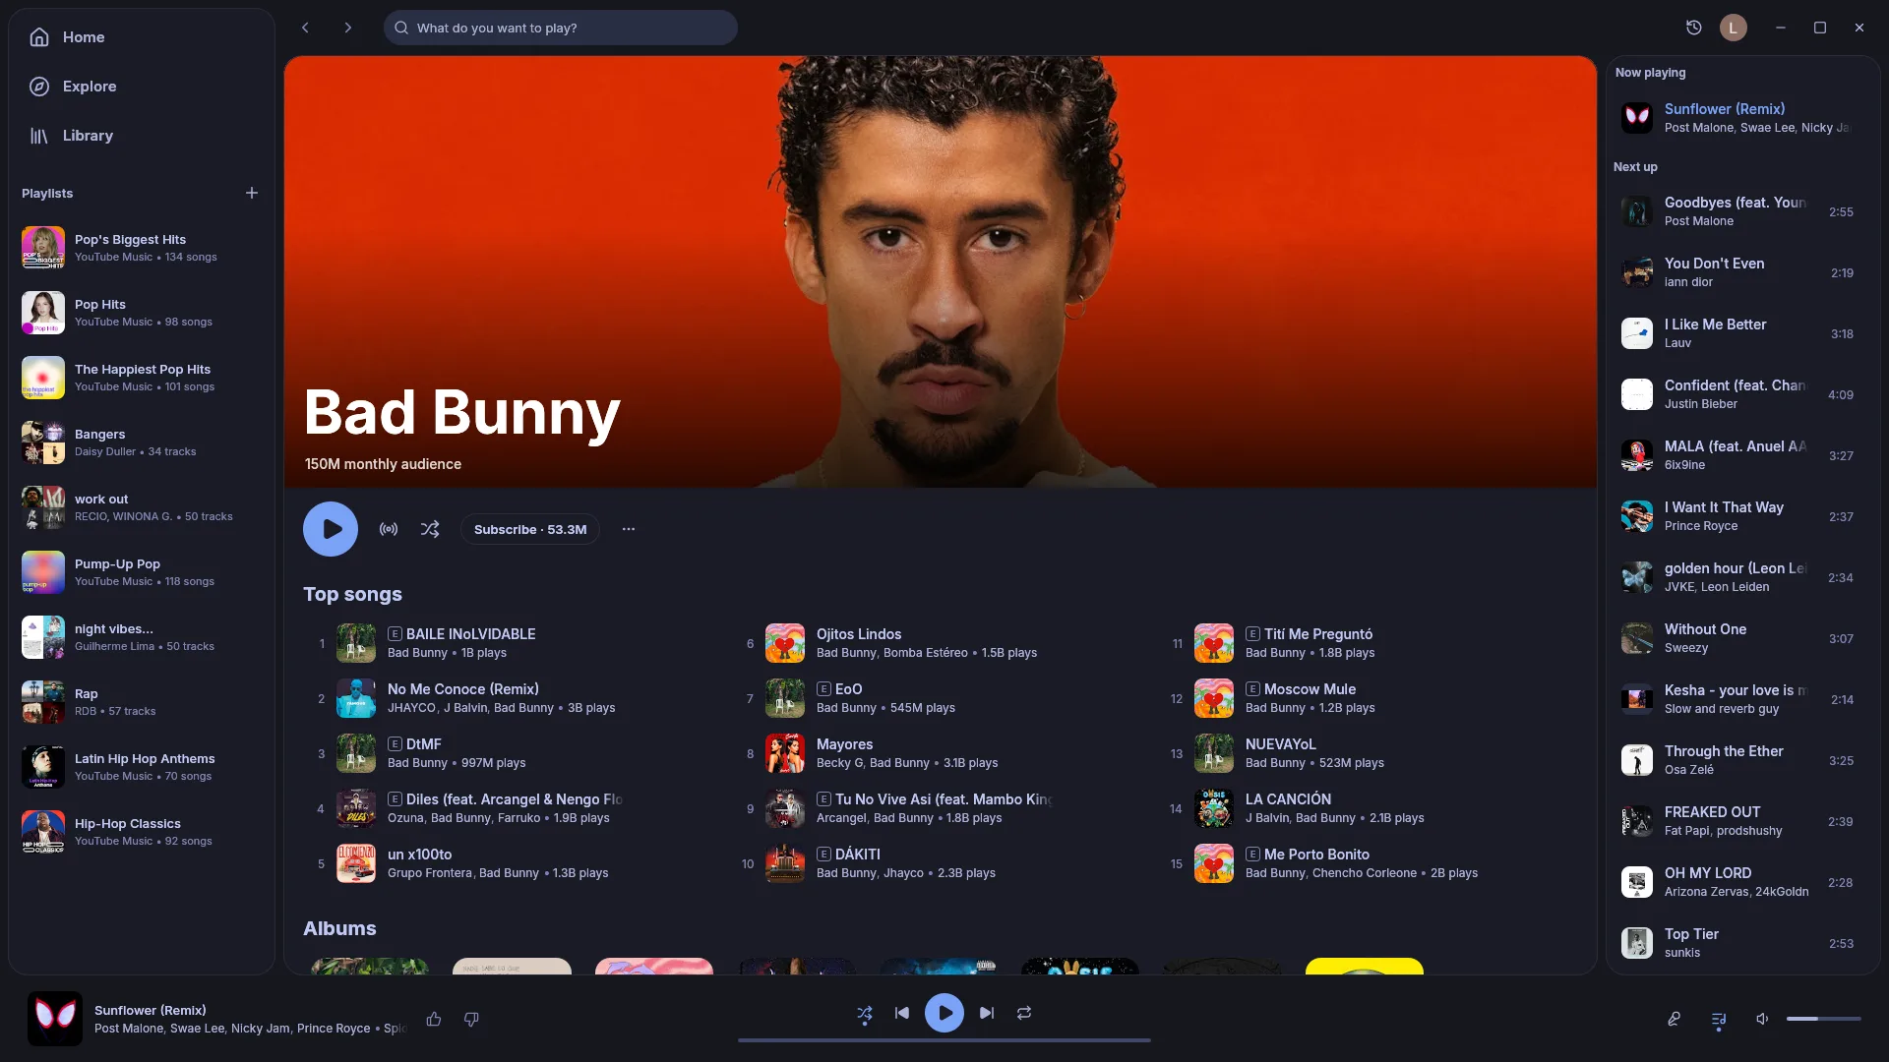Open listening history clock icon
Viewport: 1889px width, 1062px height.
click(x=1693, y=28)
